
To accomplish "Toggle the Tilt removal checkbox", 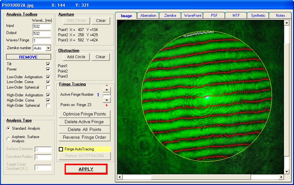I will click(x=48, y=64).
